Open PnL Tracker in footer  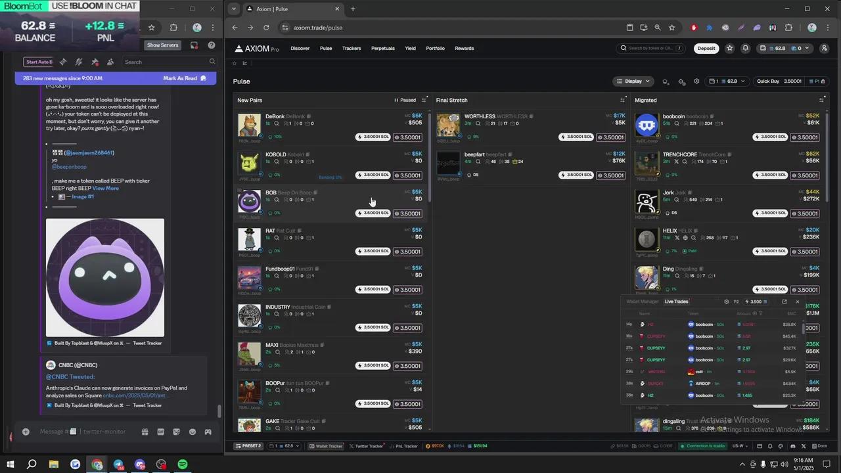click(403, 446)
